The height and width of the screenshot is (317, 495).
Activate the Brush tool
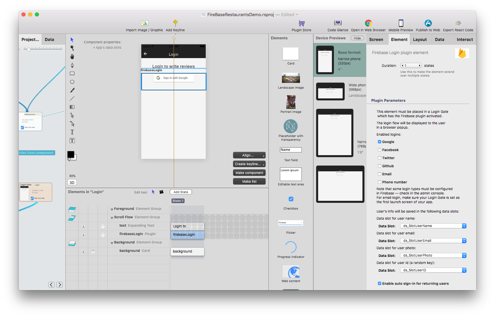click(x=72, y=90)
